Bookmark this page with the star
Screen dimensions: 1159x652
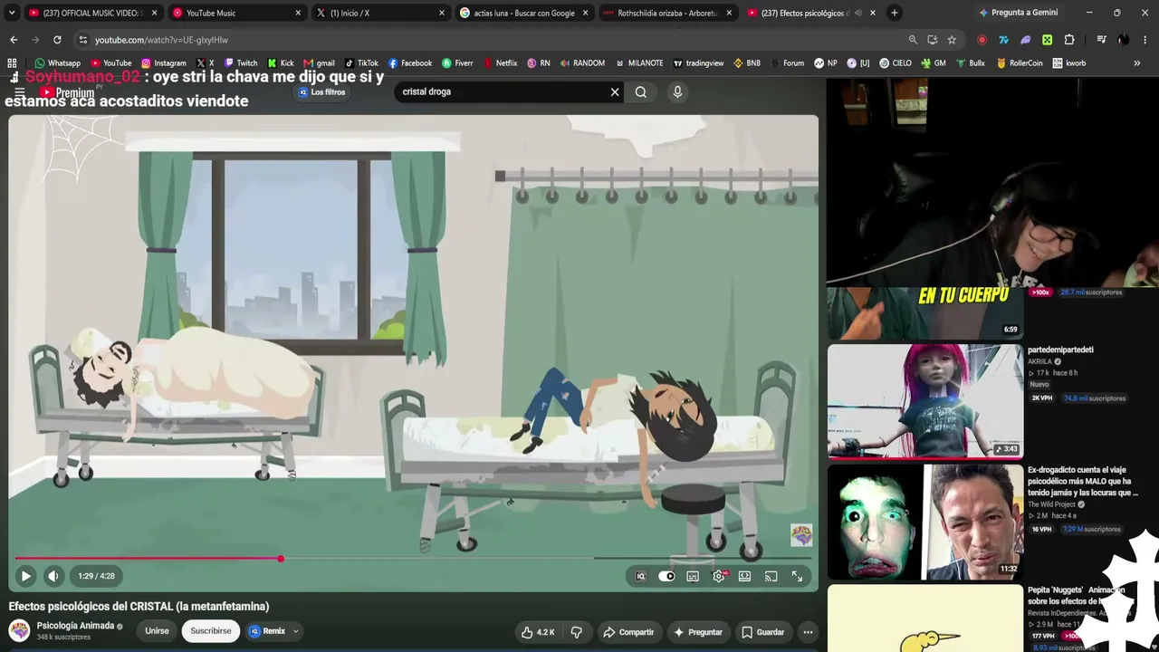click(x=952, y=40)
